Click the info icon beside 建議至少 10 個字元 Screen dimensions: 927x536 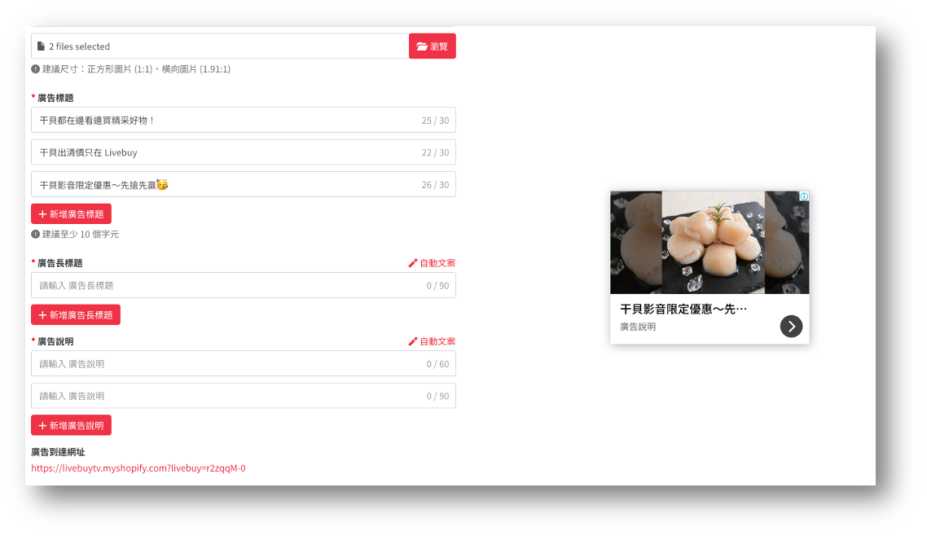click(36, 235)
